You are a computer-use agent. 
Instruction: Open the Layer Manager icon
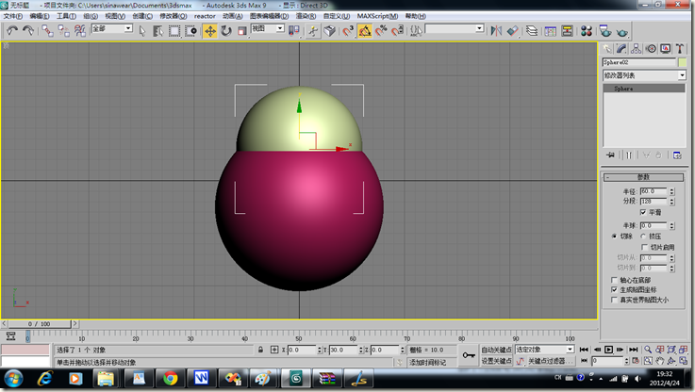pyautogui.click(x=532, y=31)
